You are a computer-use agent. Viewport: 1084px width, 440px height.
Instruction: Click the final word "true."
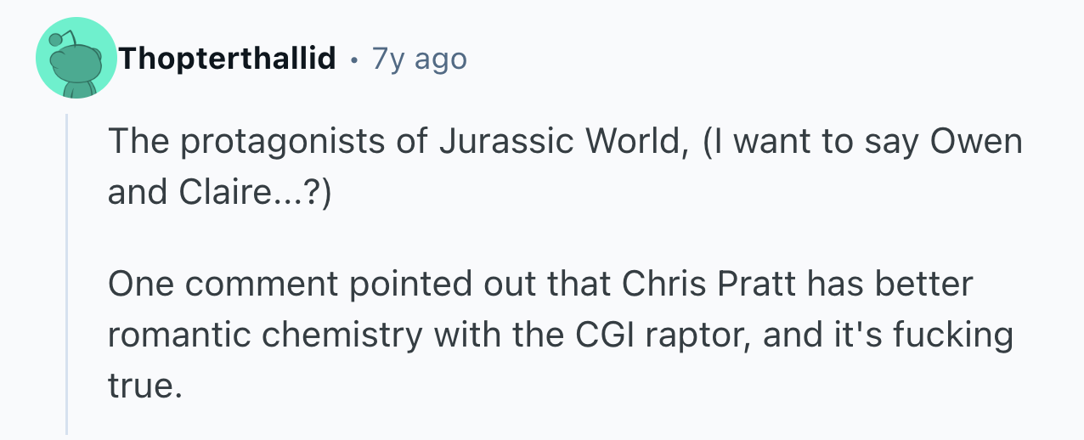coord(144,387)
